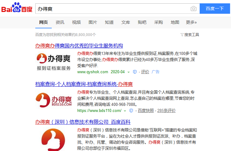Open 档案查询-个人档案查询 result title

pyautogui.click(x=84, y=84)
